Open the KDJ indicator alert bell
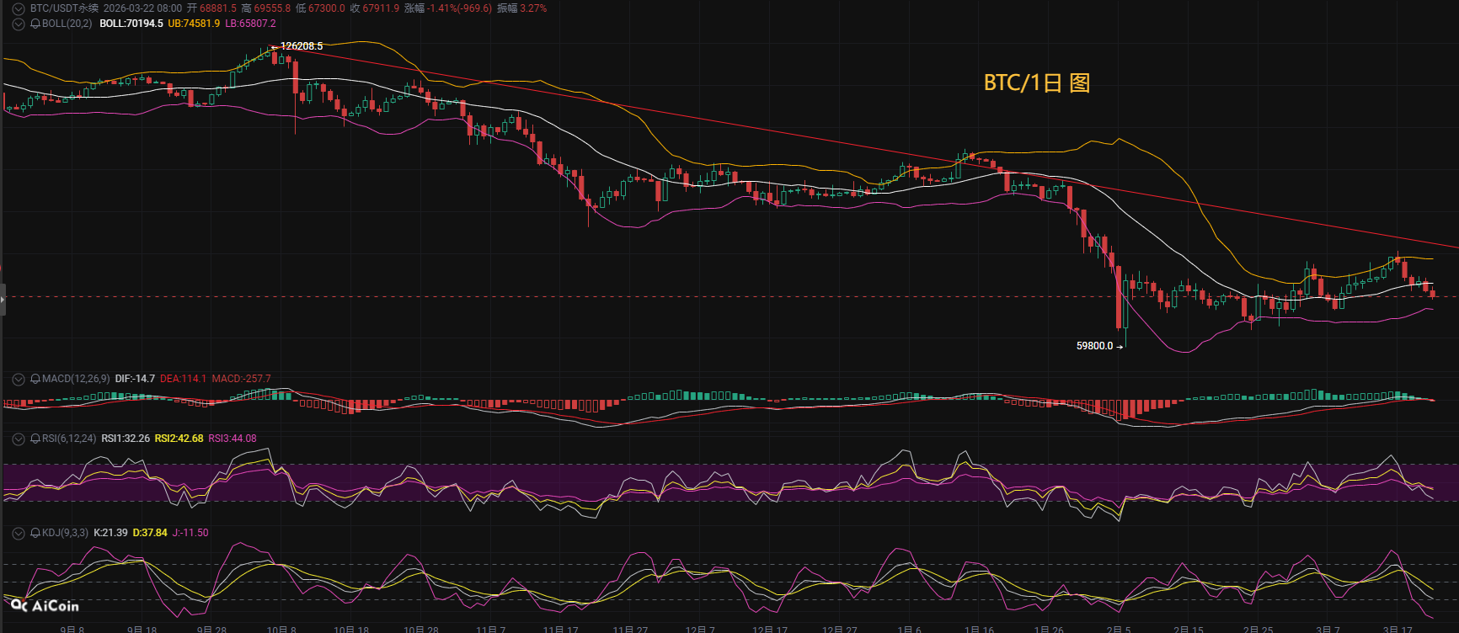This screenshot has width=1459, height=633. (35, 533)
